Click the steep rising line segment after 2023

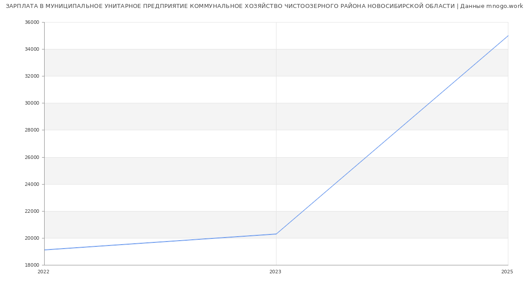pyautogui.click(x=392, y=135)
